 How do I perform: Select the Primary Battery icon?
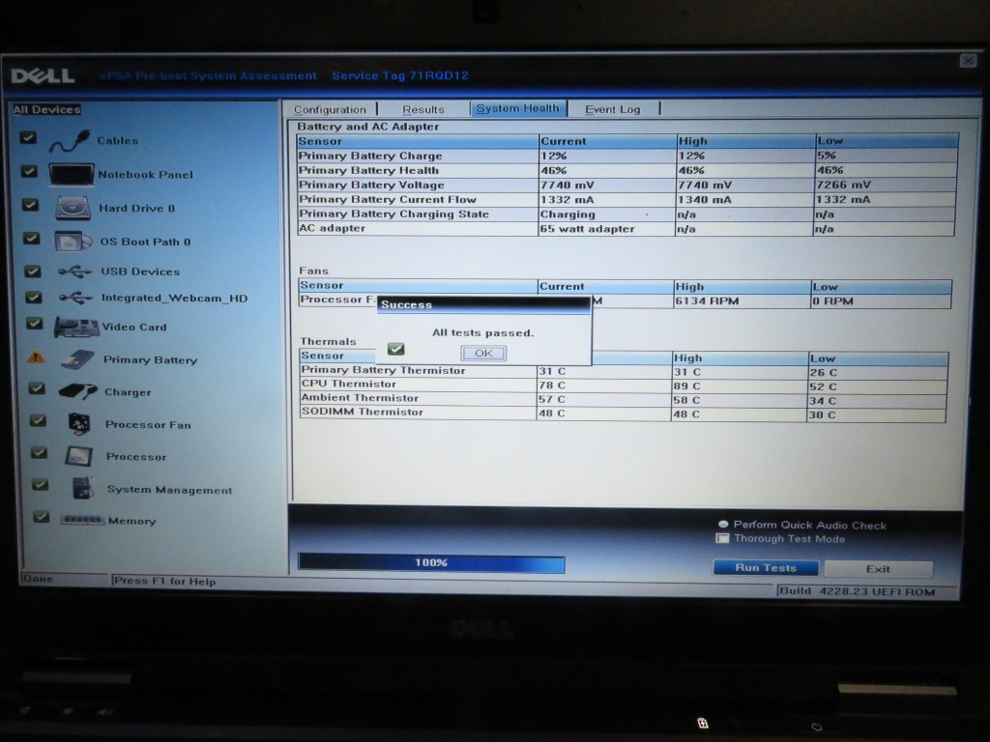pyautogui.click(x=78, y=360)
